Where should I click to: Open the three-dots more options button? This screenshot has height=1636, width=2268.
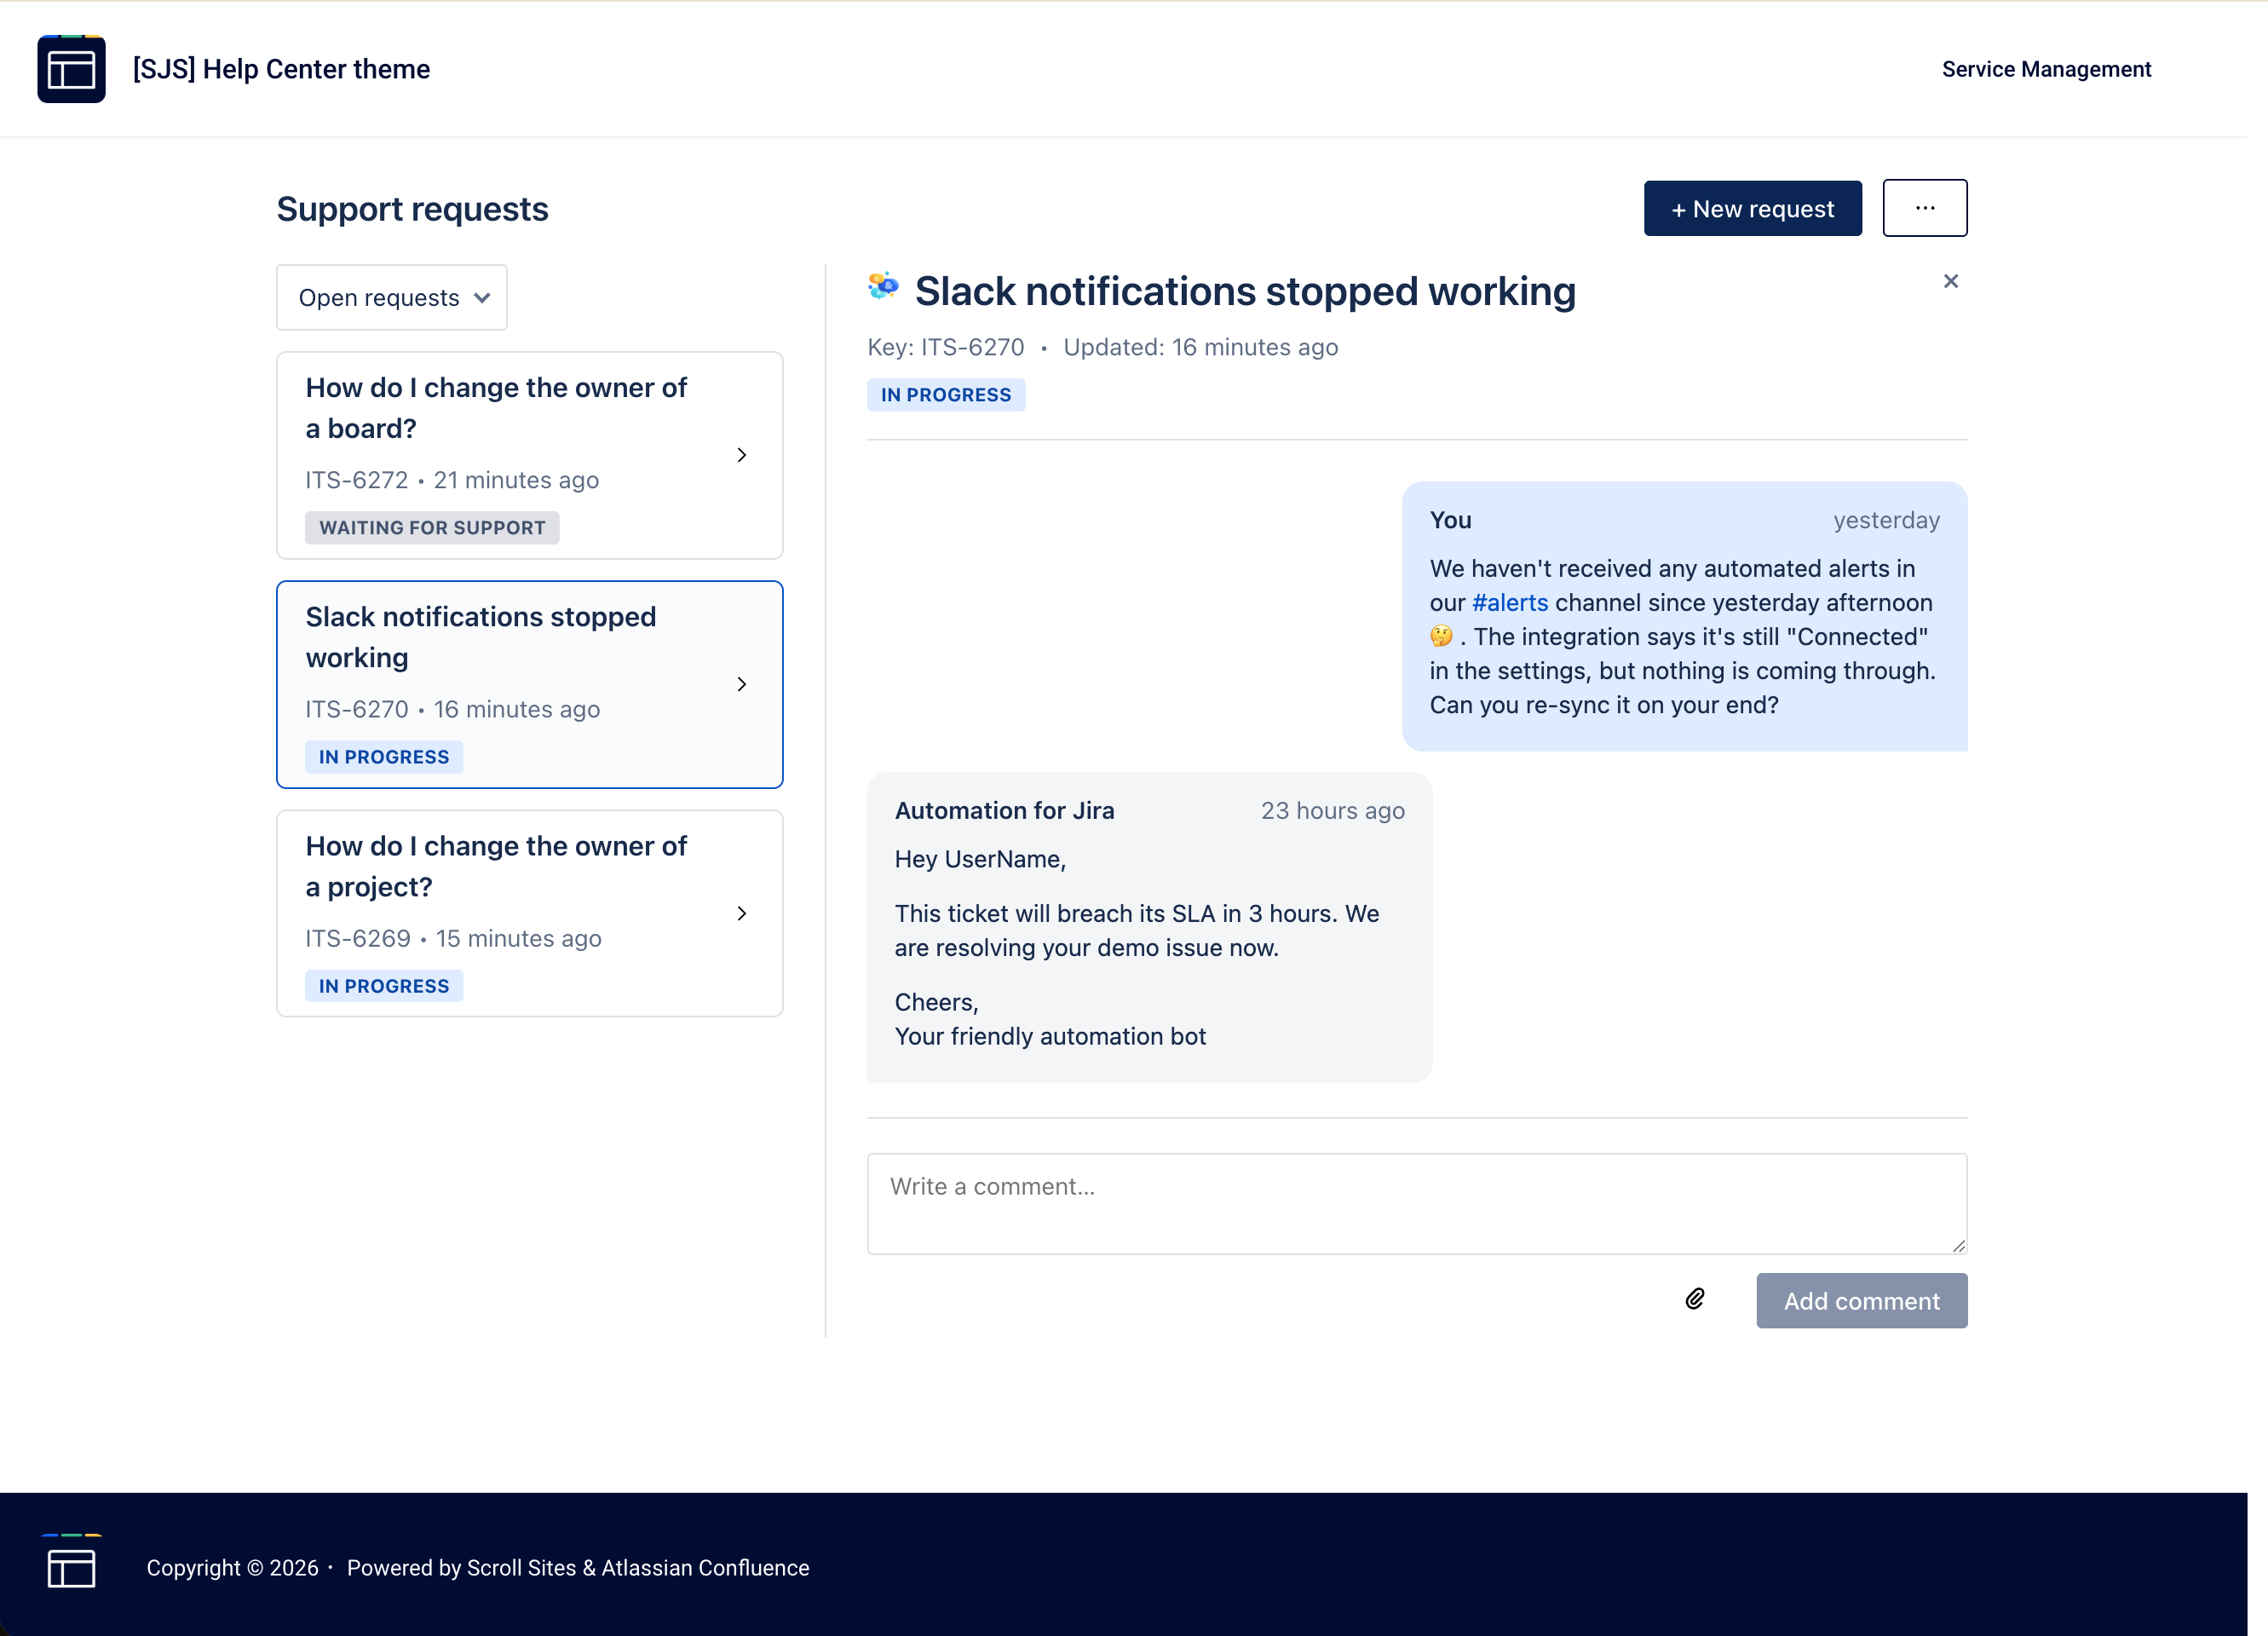click(1924, 208)
